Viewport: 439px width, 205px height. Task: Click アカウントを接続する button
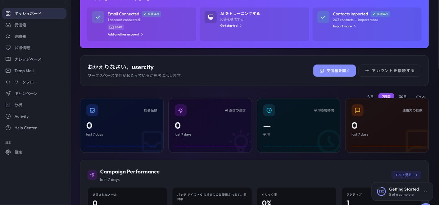[390, 71]
